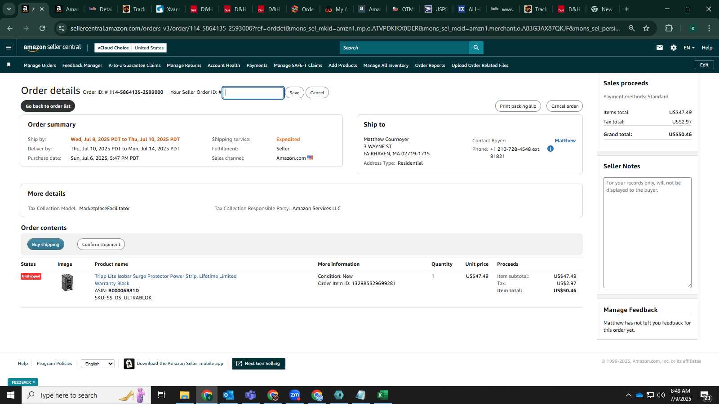Open Add Products menu item

pyautogui.click(x=343, y=65)
